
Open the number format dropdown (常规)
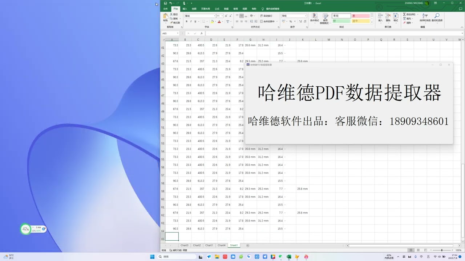[306, 16]
